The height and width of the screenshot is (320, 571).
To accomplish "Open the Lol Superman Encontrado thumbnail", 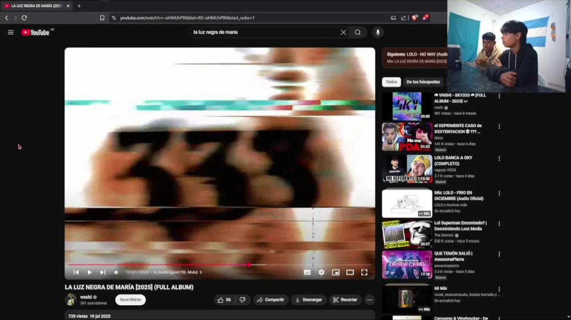I will [407, 234].
